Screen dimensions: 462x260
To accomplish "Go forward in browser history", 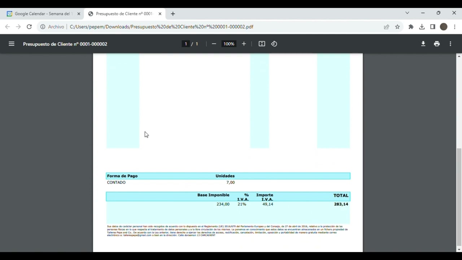I will [x=18, y=27].
